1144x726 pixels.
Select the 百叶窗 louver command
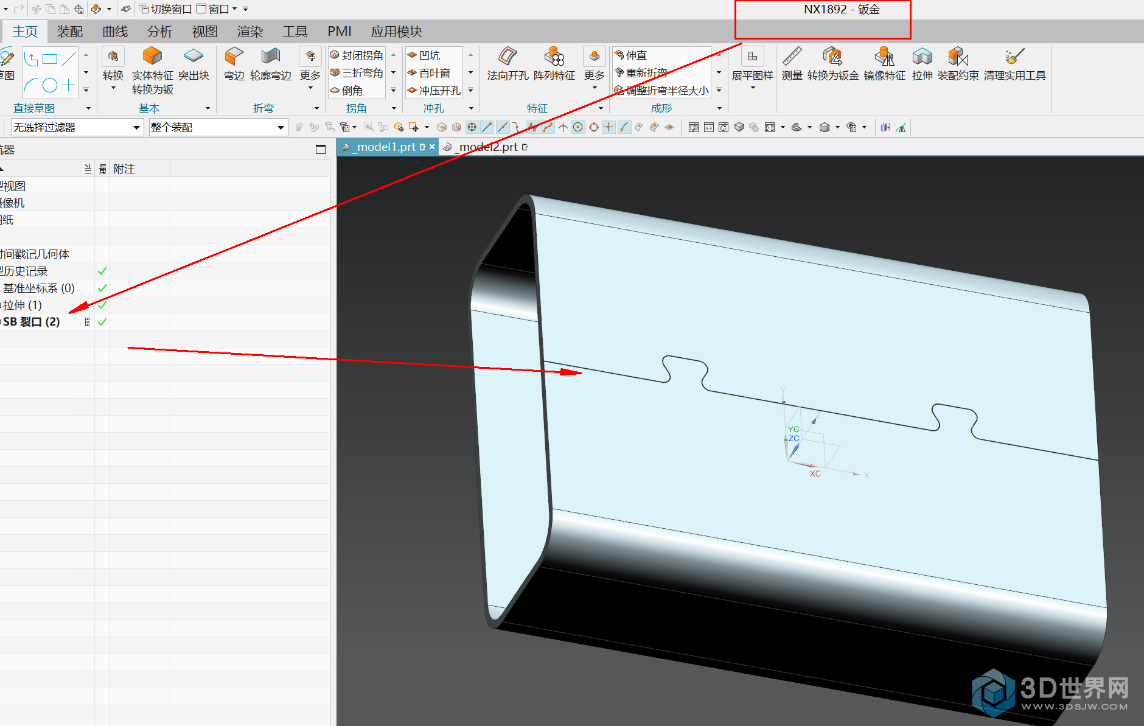click(x=429, y=73)
